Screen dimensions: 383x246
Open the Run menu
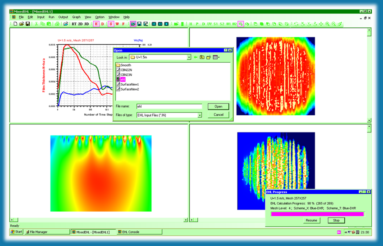51,17
